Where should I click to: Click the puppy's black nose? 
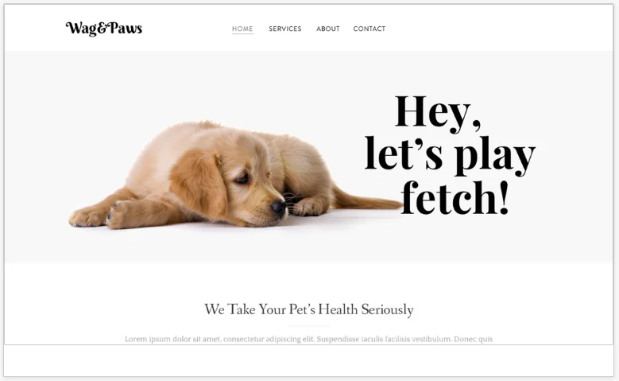click(279, 206)
